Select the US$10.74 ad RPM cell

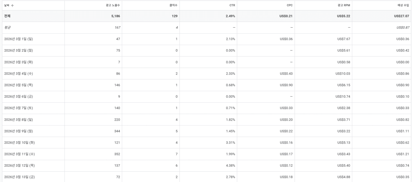(x=343, y=96)
